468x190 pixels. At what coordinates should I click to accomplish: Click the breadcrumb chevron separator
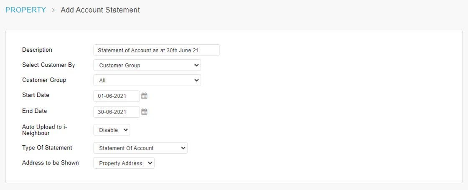pos(53,10)
